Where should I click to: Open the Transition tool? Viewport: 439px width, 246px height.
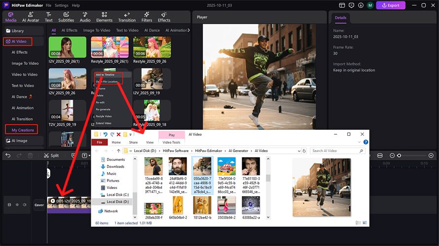pyautogui.click(x=127, y=17)
